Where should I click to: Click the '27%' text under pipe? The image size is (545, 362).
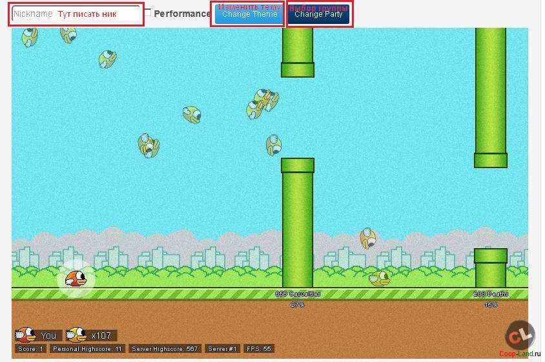click(298, 305)
